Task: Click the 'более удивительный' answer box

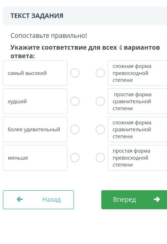Action: [x=35, y=129]
